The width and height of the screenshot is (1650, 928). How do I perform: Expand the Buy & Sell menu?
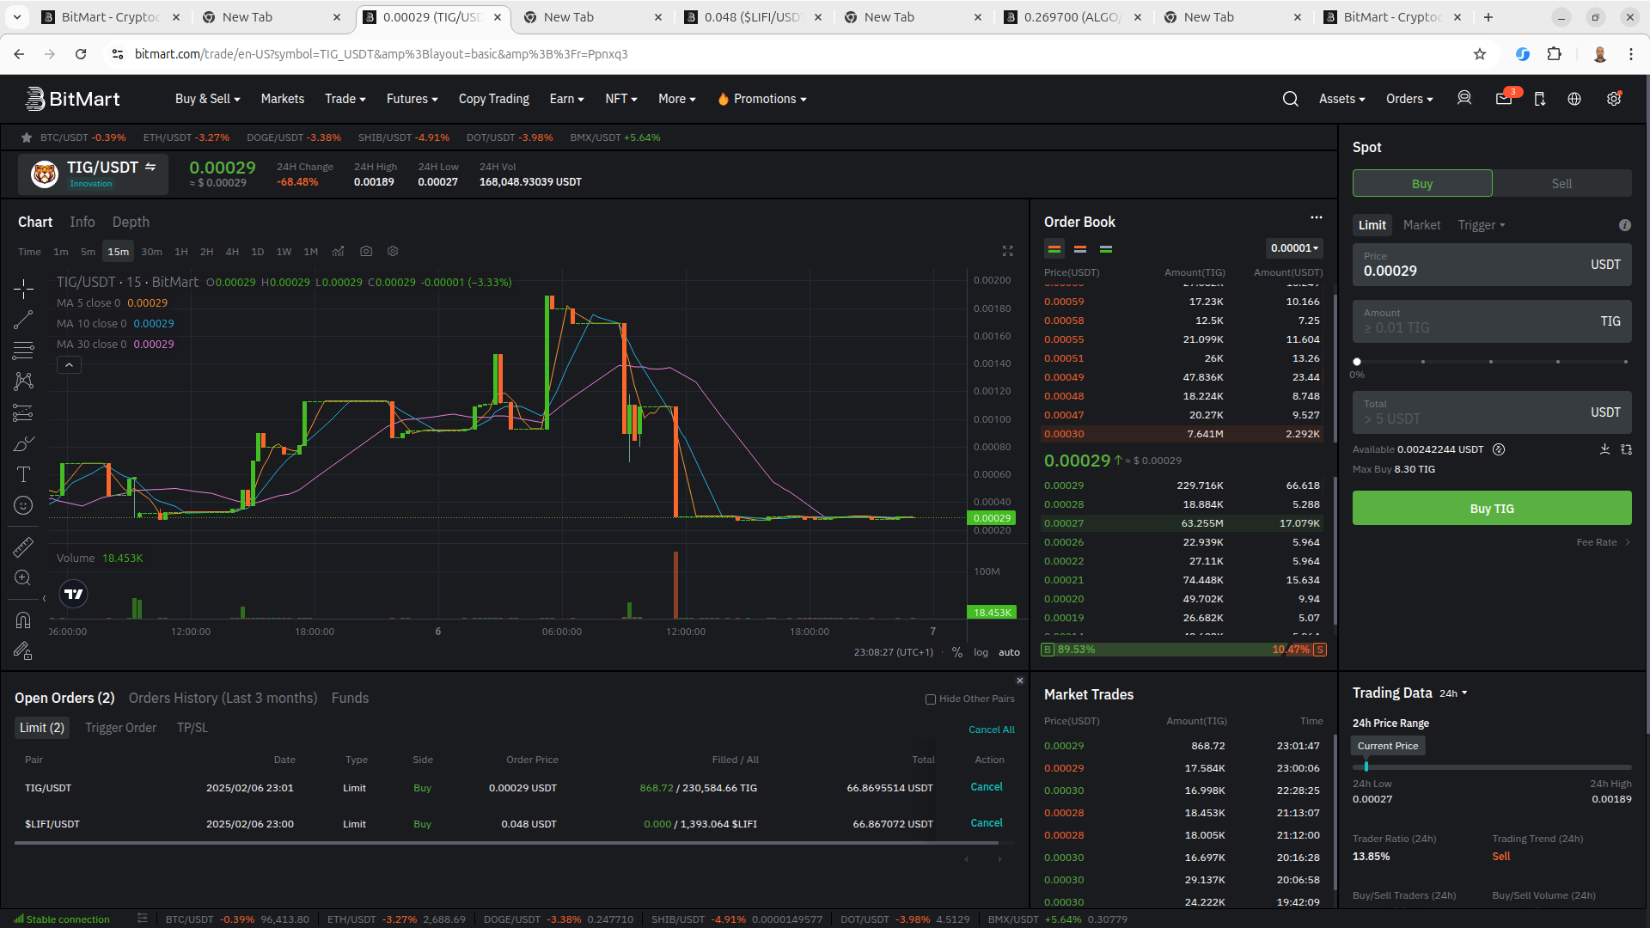pos(207,99)
